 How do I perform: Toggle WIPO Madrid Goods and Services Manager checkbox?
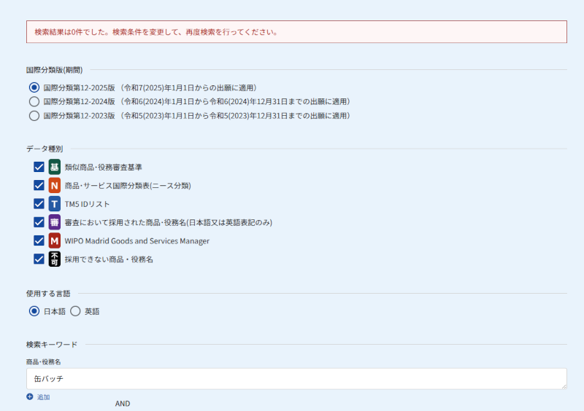tap(39, 240)
